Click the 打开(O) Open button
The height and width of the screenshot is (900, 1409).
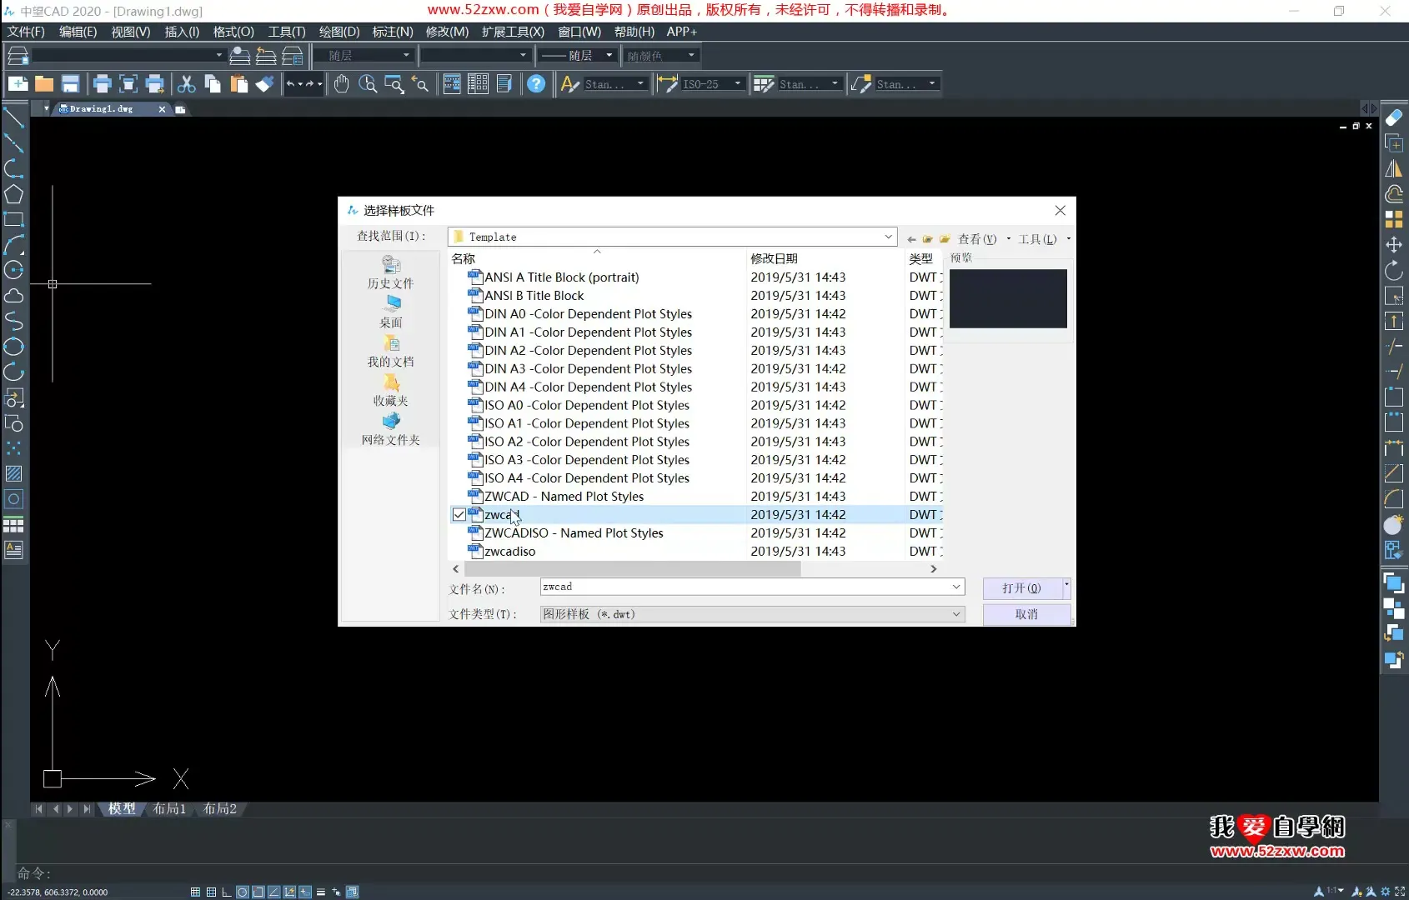[1021, 588]
